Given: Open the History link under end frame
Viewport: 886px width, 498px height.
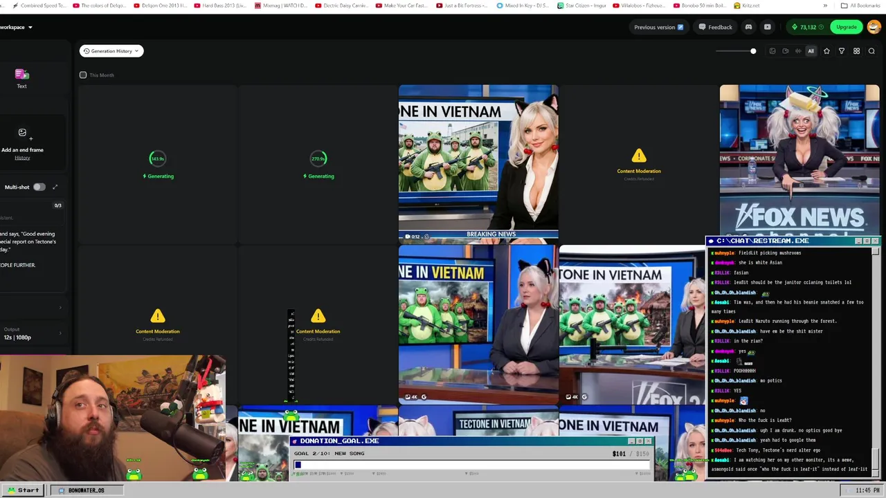Looking at the screenshot, I should coord(22,158).
